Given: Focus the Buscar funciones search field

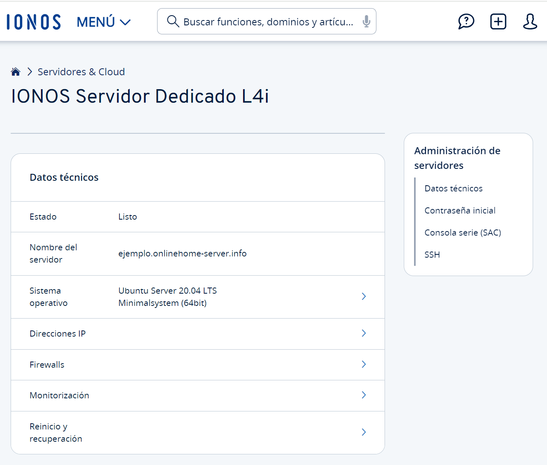Looking at the screenshot, I should [x=267, y=21].
